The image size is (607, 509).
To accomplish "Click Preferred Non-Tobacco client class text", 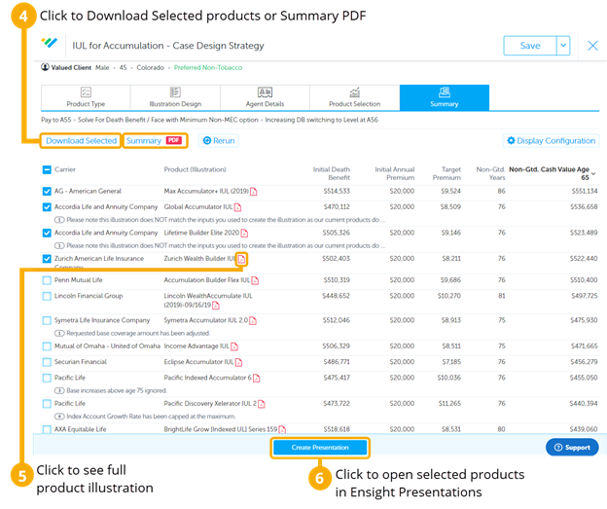I will tap(208, 67).
